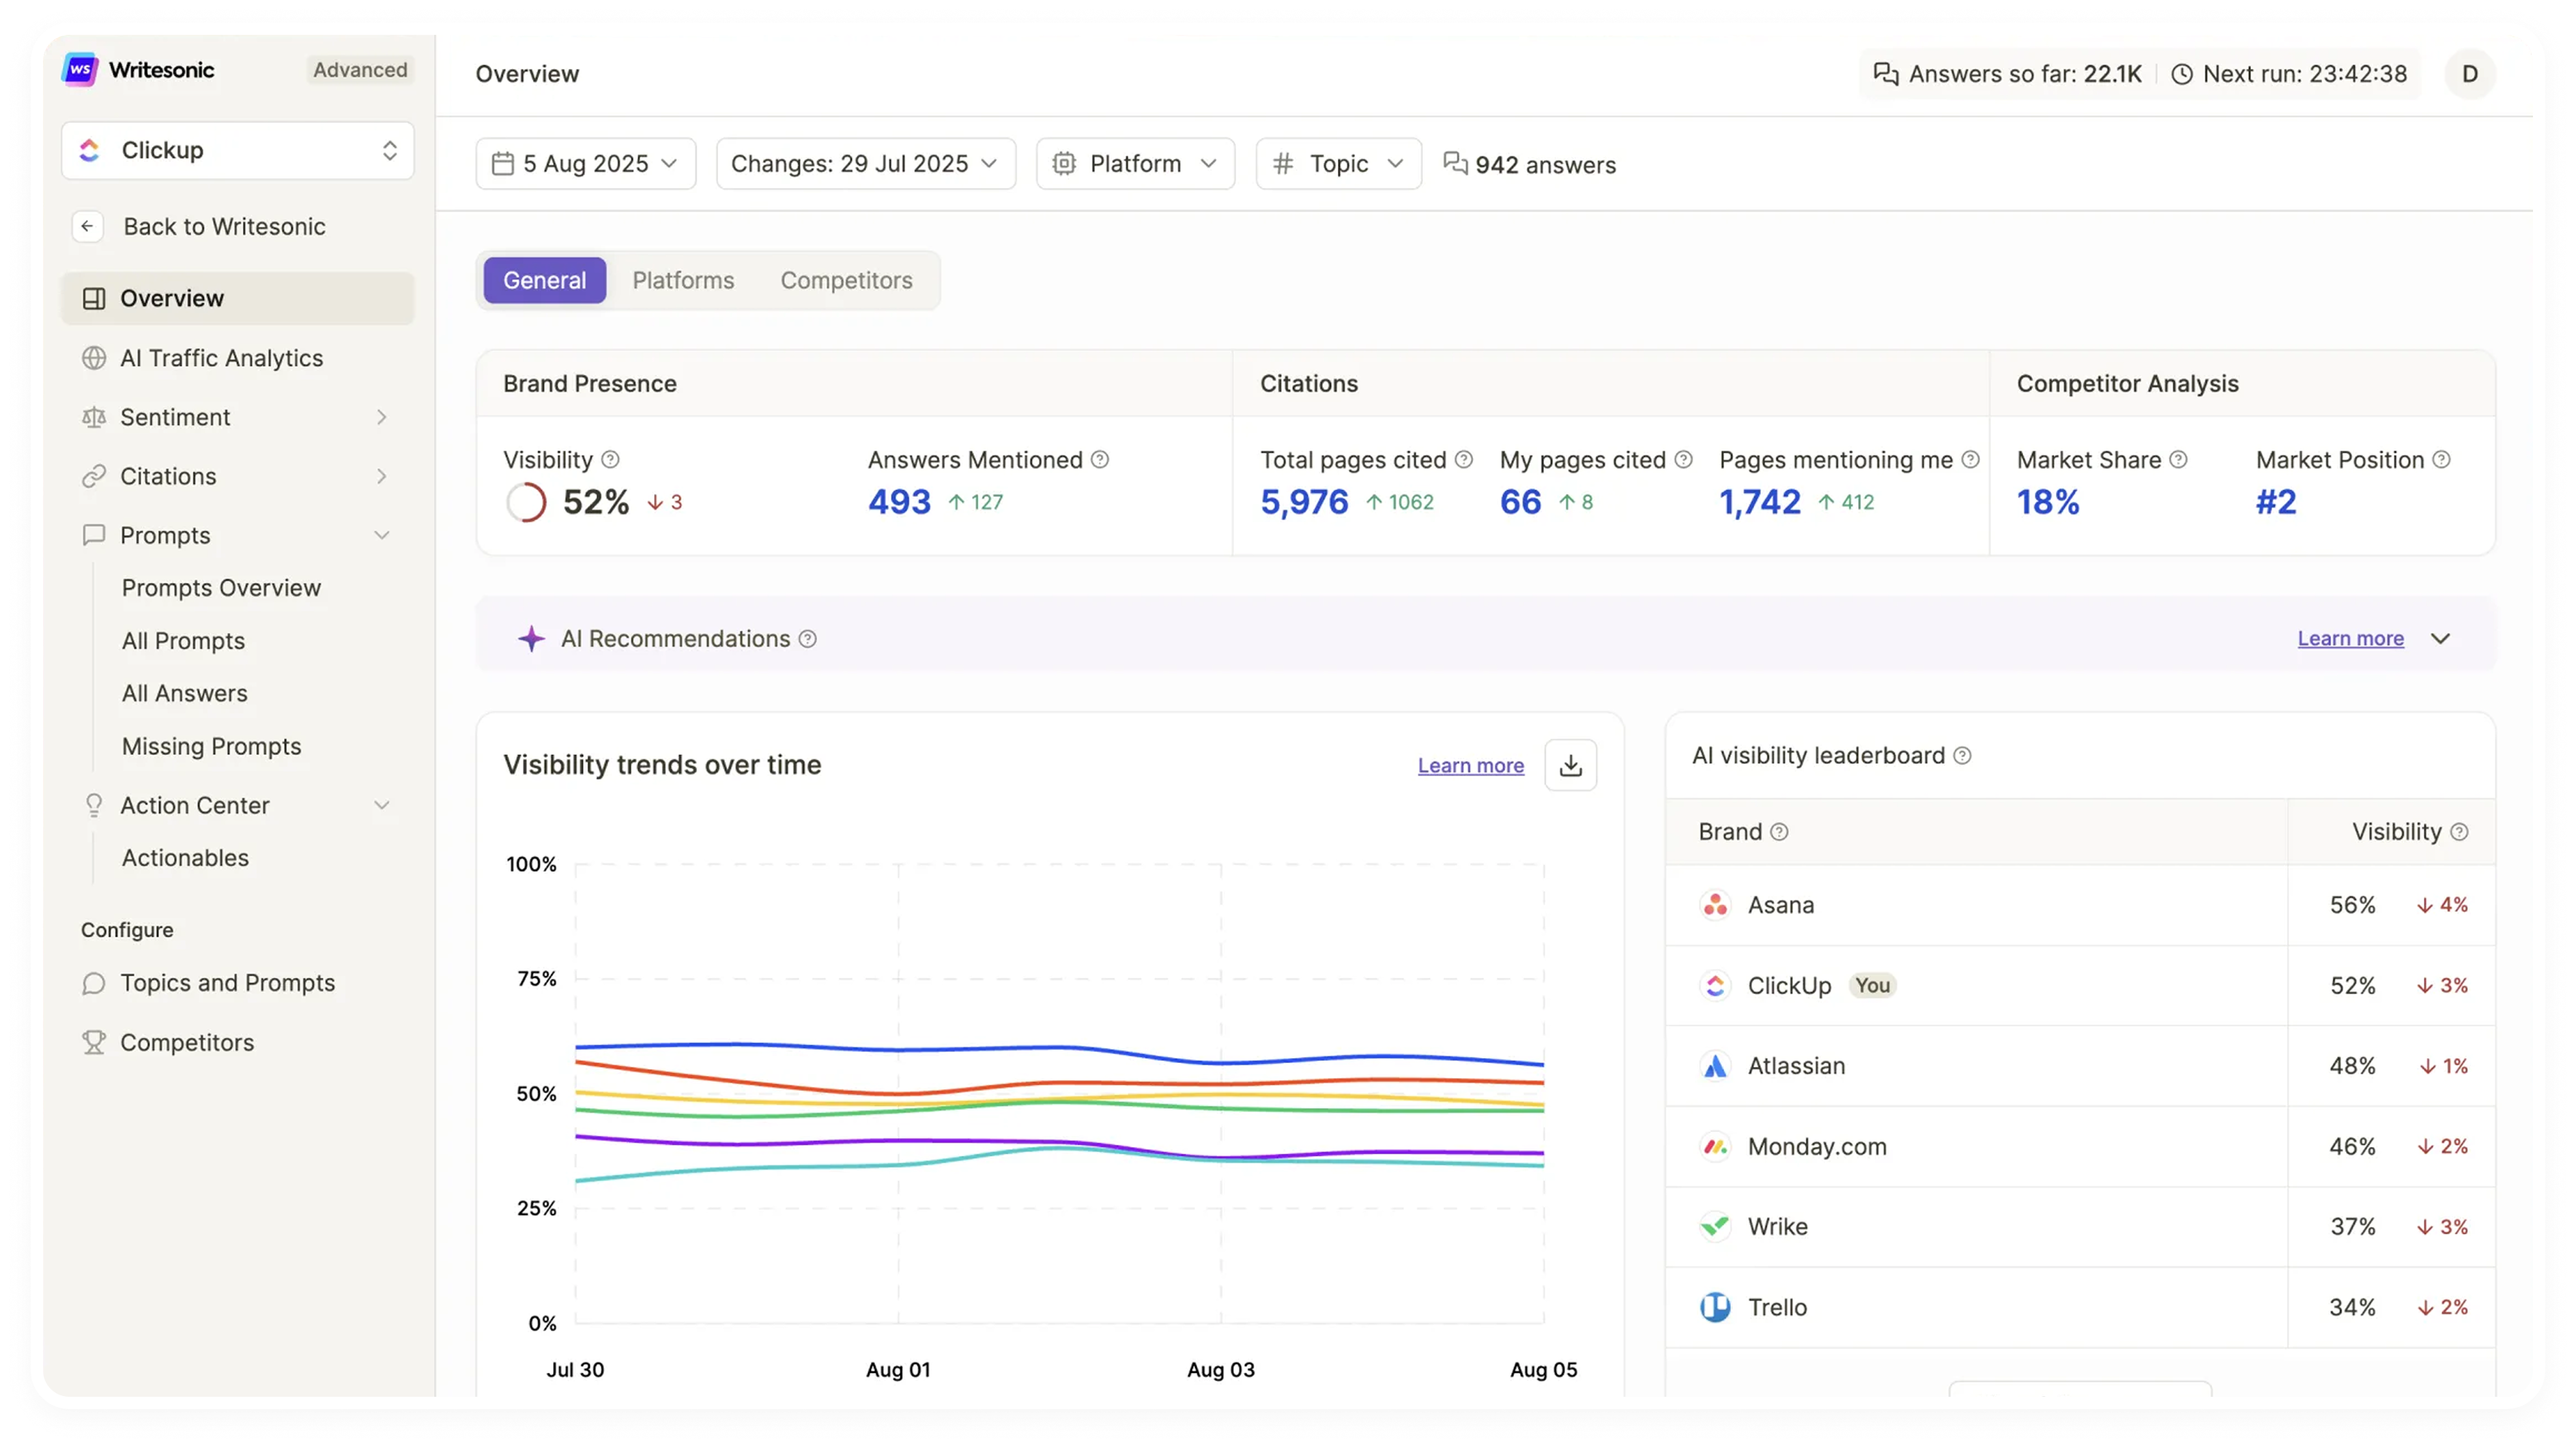
Task: Download the visibility trends chart
Action: click(x=1570, y=765)
